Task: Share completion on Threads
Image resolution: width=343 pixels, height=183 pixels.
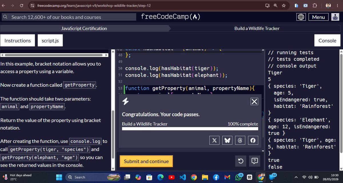Action: pos(240,140)
